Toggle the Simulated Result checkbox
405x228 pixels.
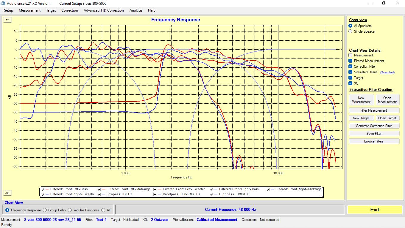[351, 72]
